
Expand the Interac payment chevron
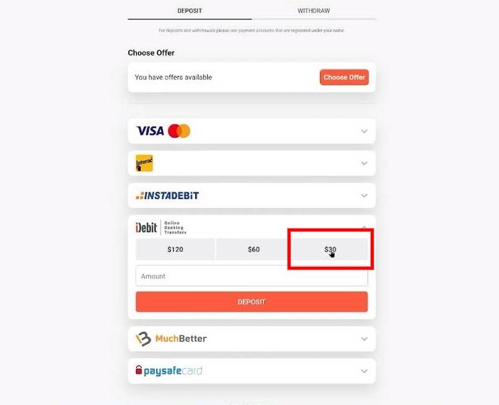(x=364, y=163)
